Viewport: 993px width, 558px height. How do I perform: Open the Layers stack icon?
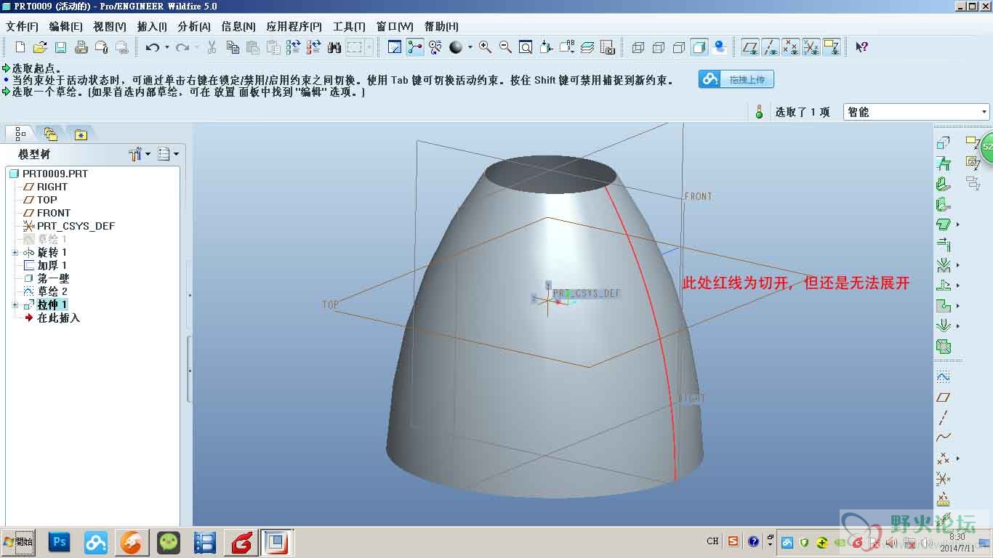point(587,47)
